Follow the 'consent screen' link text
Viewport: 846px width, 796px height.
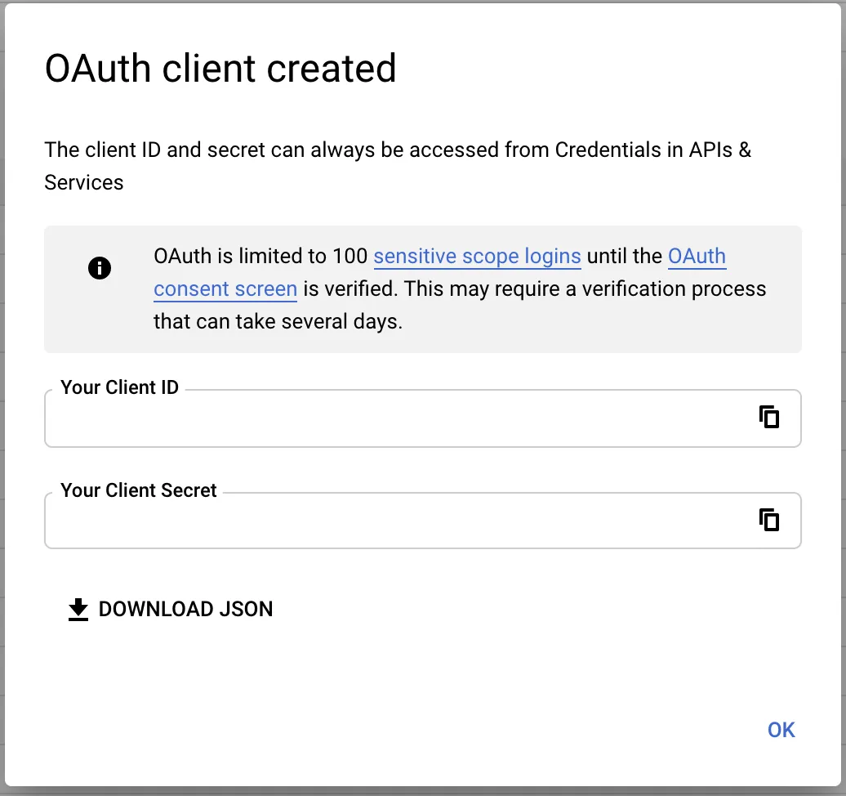pos(225,289)
